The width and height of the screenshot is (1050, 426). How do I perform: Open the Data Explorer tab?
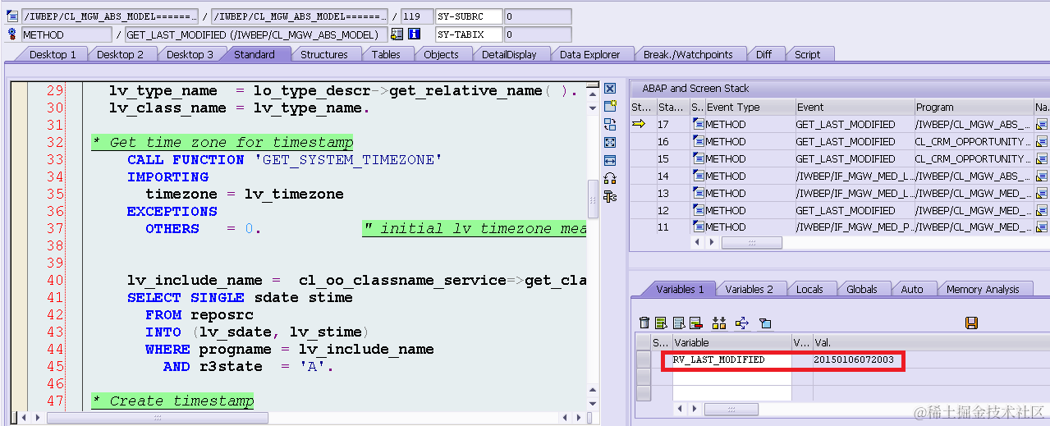click(x=590, y=54)
